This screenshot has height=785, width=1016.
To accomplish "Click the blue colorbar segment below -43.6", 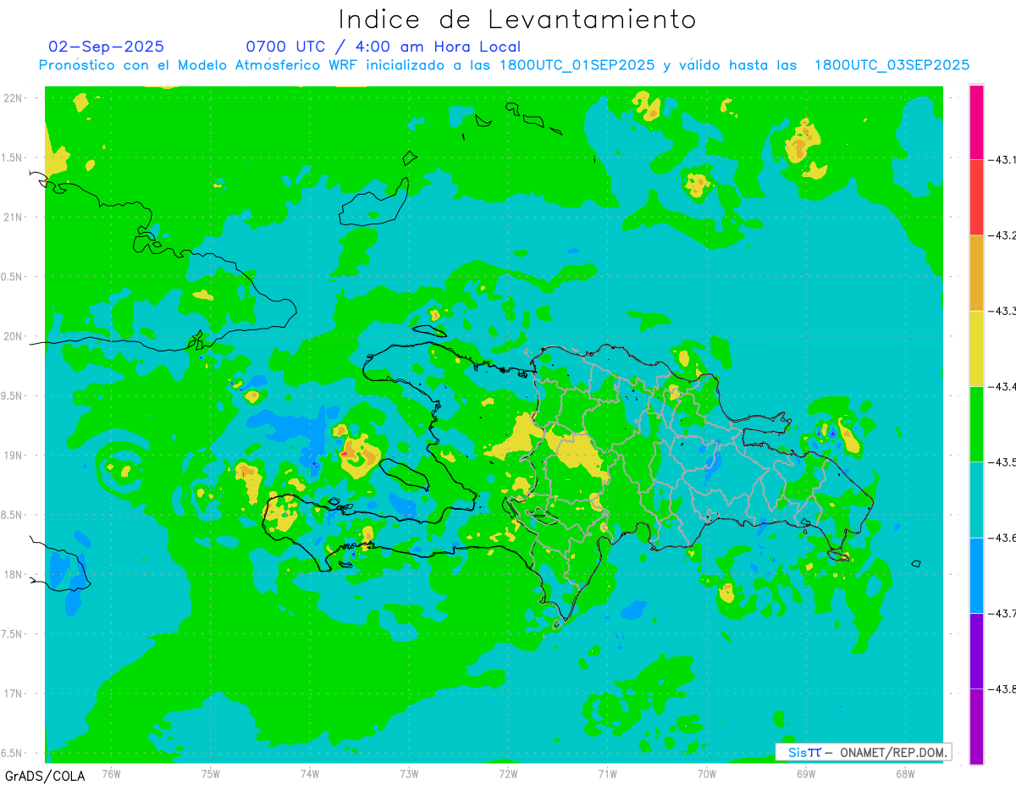I will [x=976, y=575].
